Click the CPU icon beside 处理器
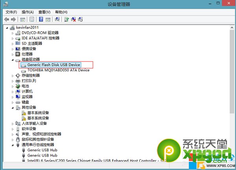The width and height of the screenshot is (236, 170). pyautogui.click(x=18, y=54)
